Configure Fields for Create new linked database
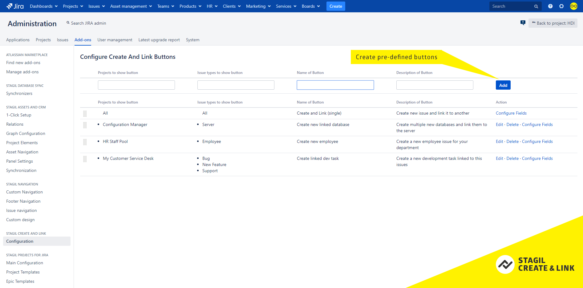This screenshot has height=288, width=583. [537, 124]
